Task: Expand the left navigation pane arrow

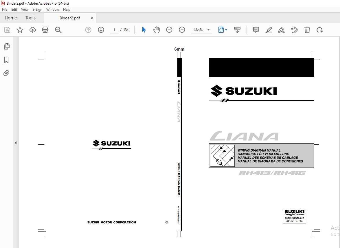Action: (x=16, y=143)
